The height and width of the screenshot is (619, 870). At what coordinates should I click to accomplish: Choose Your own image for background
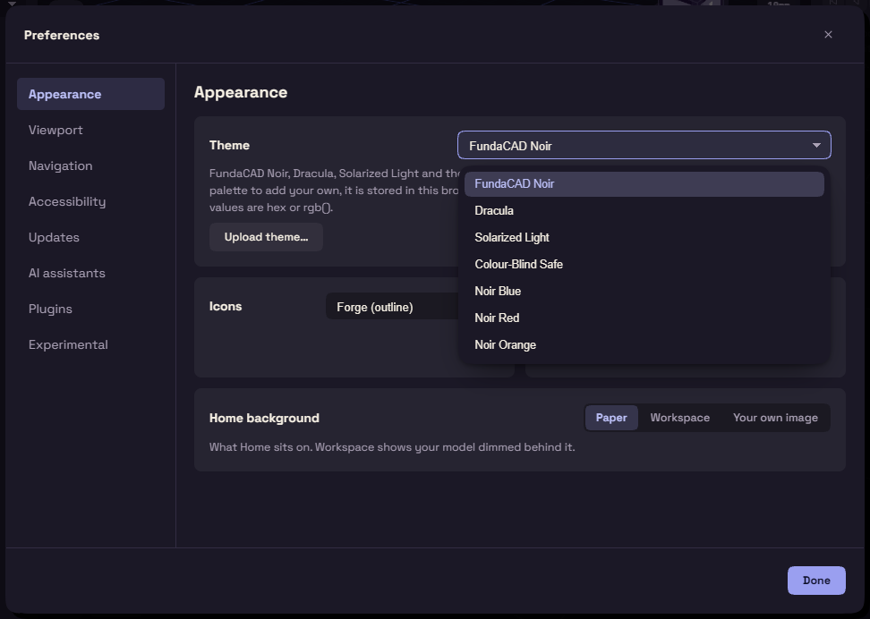pos(775,418)
